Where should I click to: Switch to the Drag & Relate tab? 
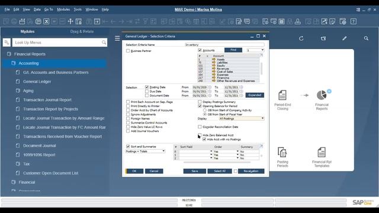click(82, 31)
